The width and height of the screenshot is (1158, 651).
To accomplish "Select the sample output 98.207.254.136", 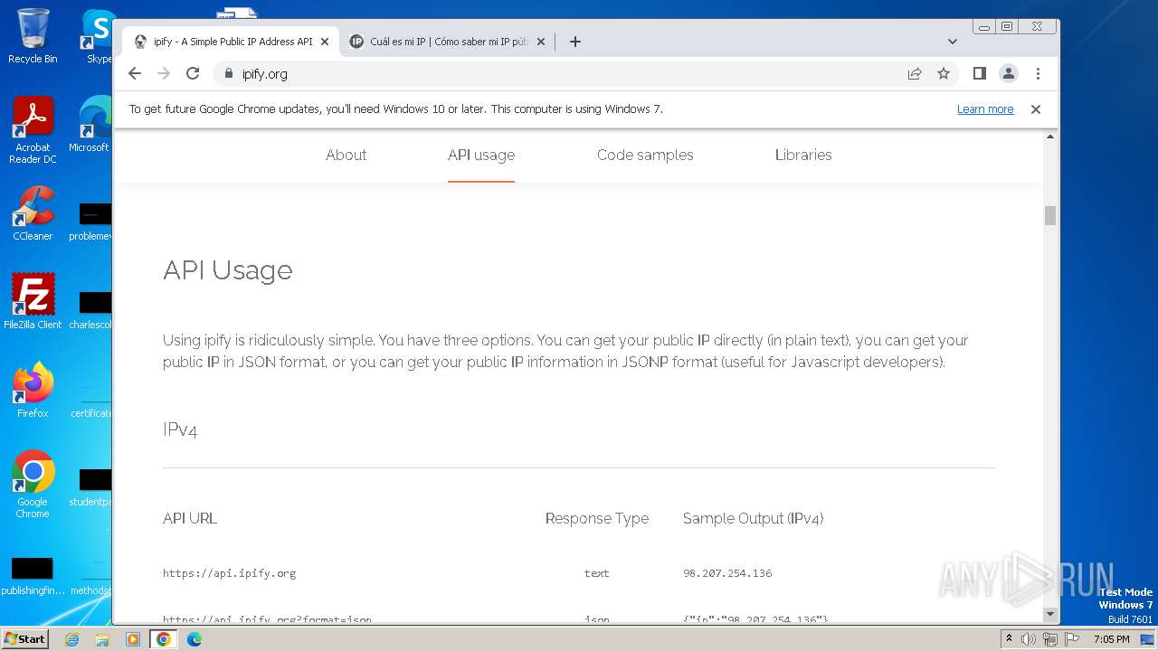I will pos(727,573).
